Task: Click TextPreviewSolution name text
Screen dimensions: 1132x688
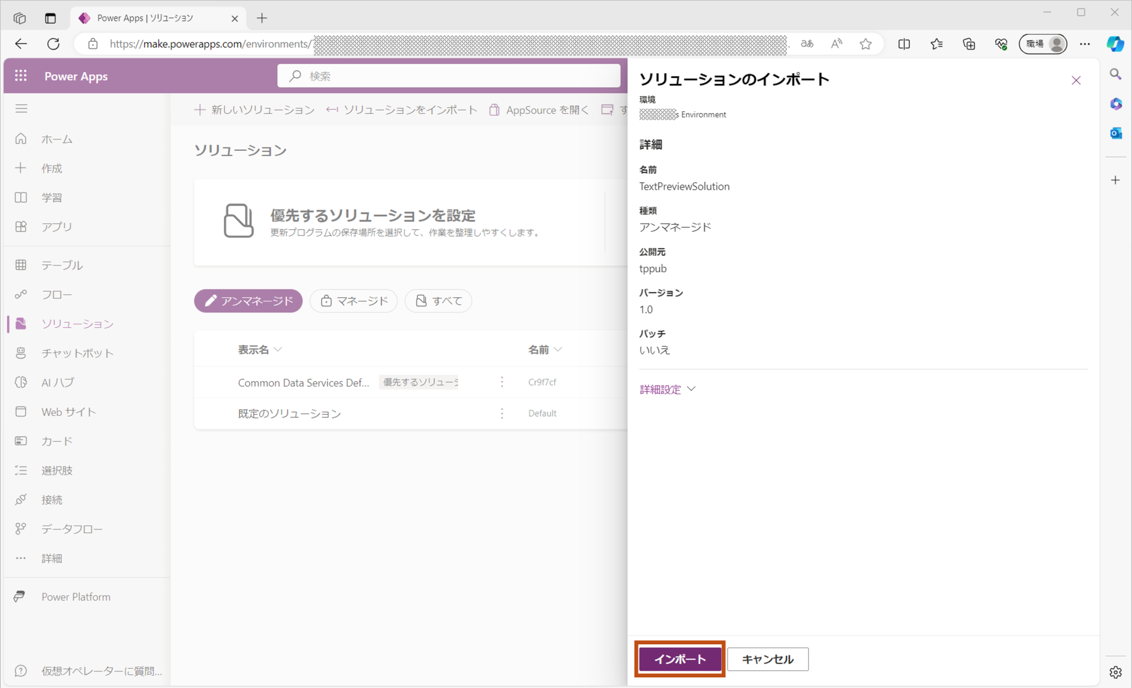Action: (685, 186)
